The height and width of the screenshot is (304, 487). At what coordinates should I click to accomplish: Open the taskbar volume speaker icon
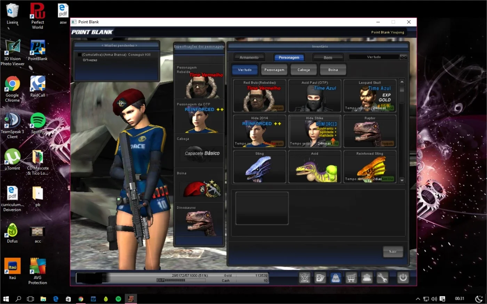click(x=434, y=299)
